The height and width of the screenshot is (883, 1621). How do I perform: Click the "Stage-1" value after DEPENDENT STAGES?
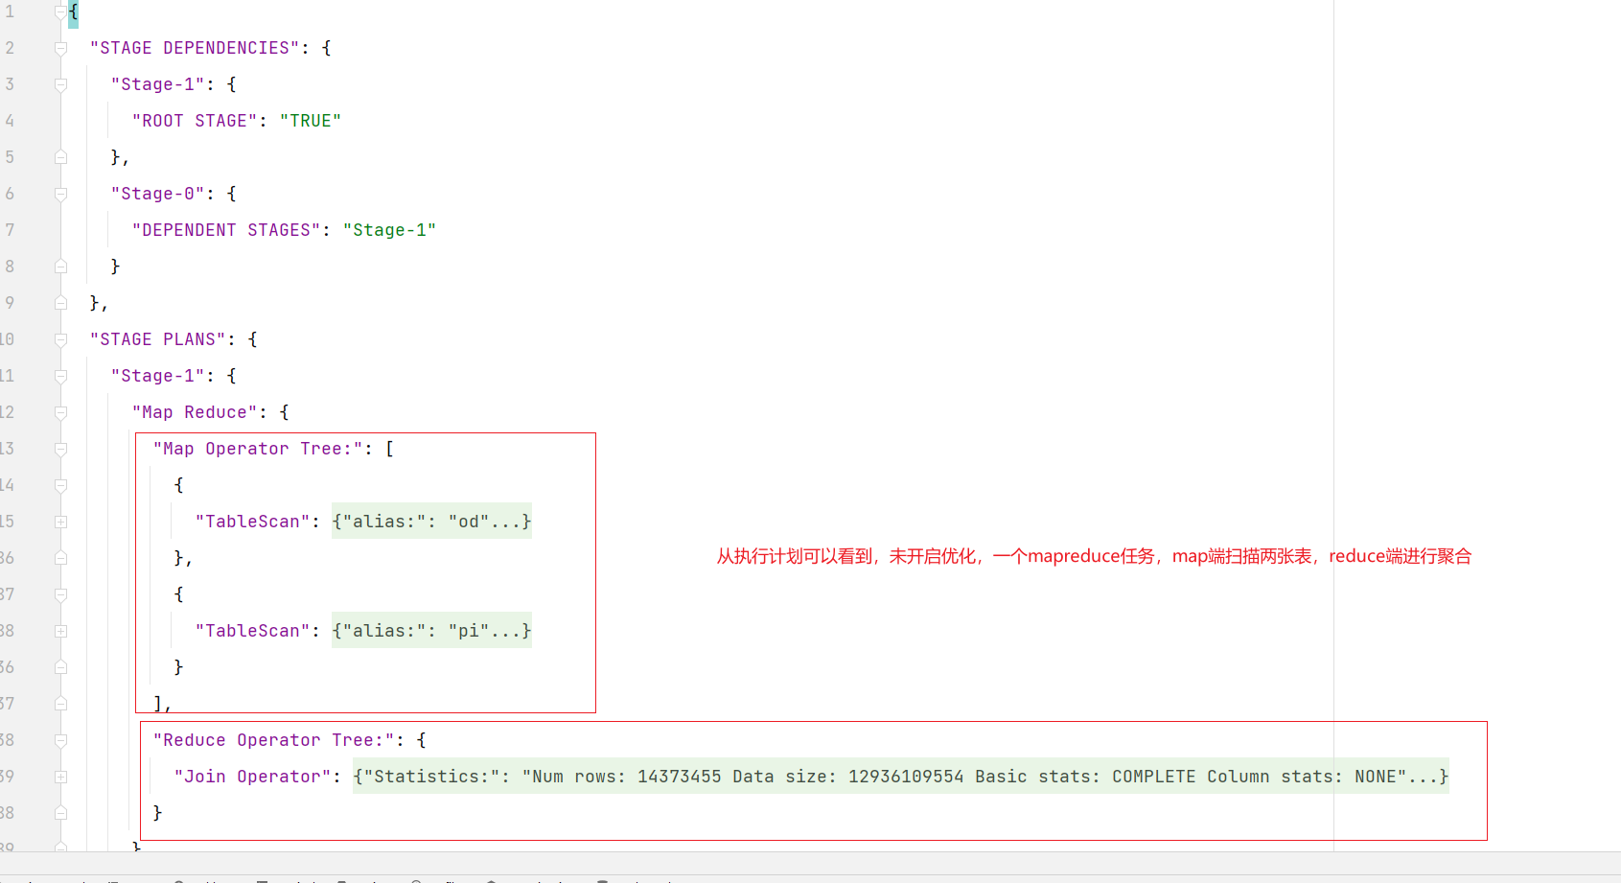(389, 230)
